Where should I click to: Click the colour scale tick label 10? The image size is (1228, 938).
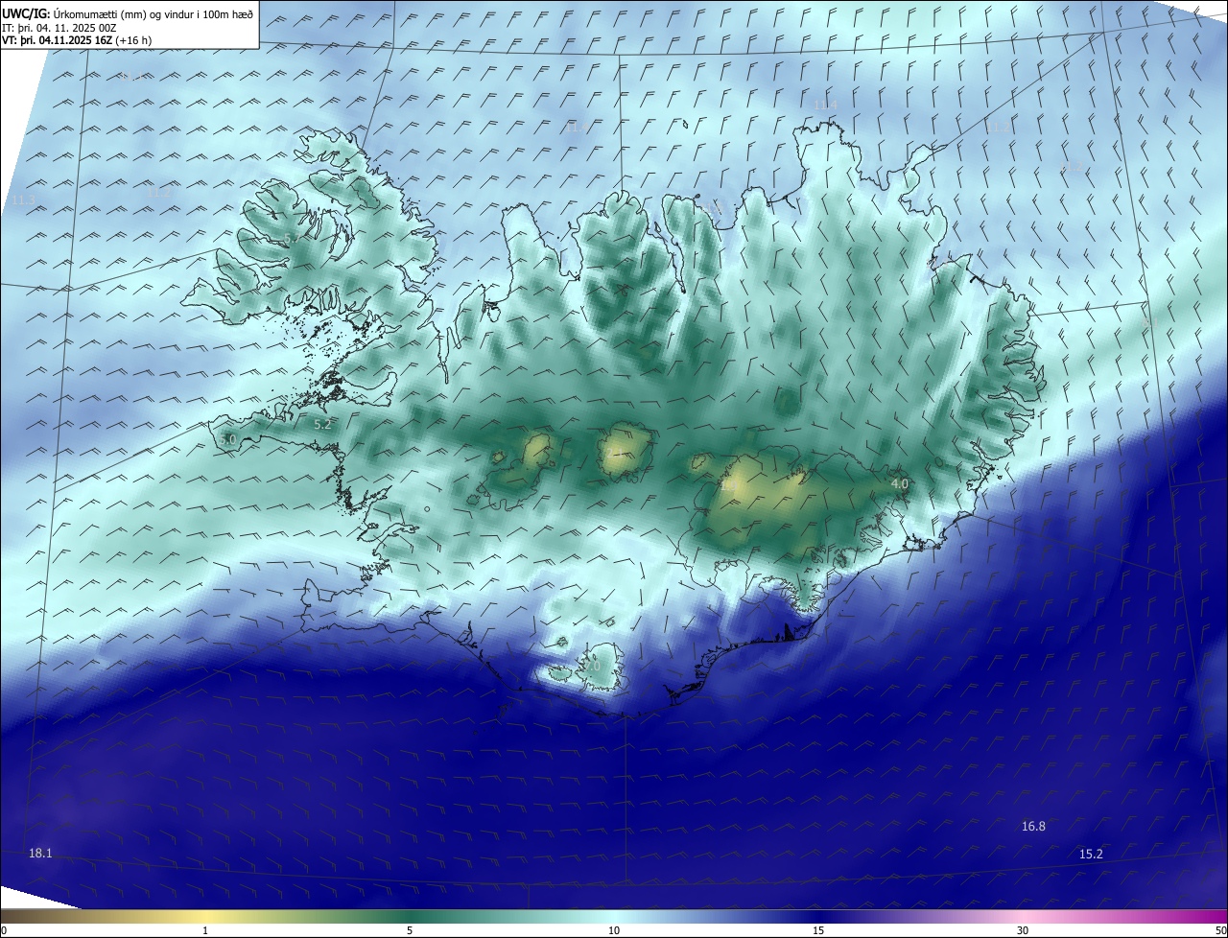pyautogui.click(x=614, y=930)
